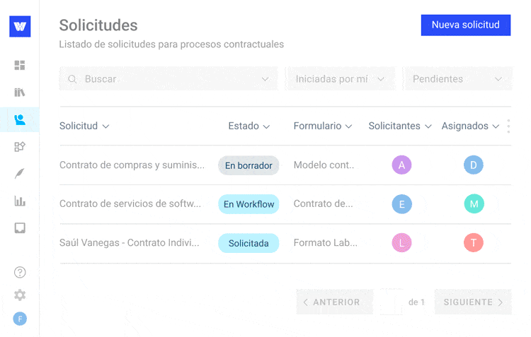
Task: Click the user avatar F in sidebar
Action: coord(20,319)
